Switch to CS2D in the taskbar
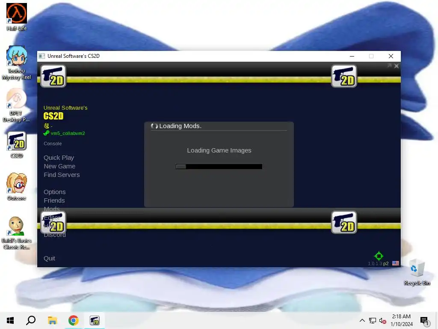438x329 pixels. (x=95, y=320)
